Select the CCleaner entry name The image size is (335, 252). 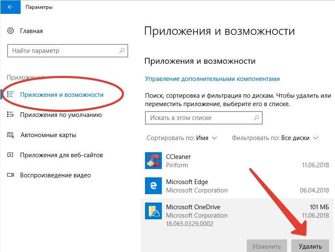[x=178, y=157]
